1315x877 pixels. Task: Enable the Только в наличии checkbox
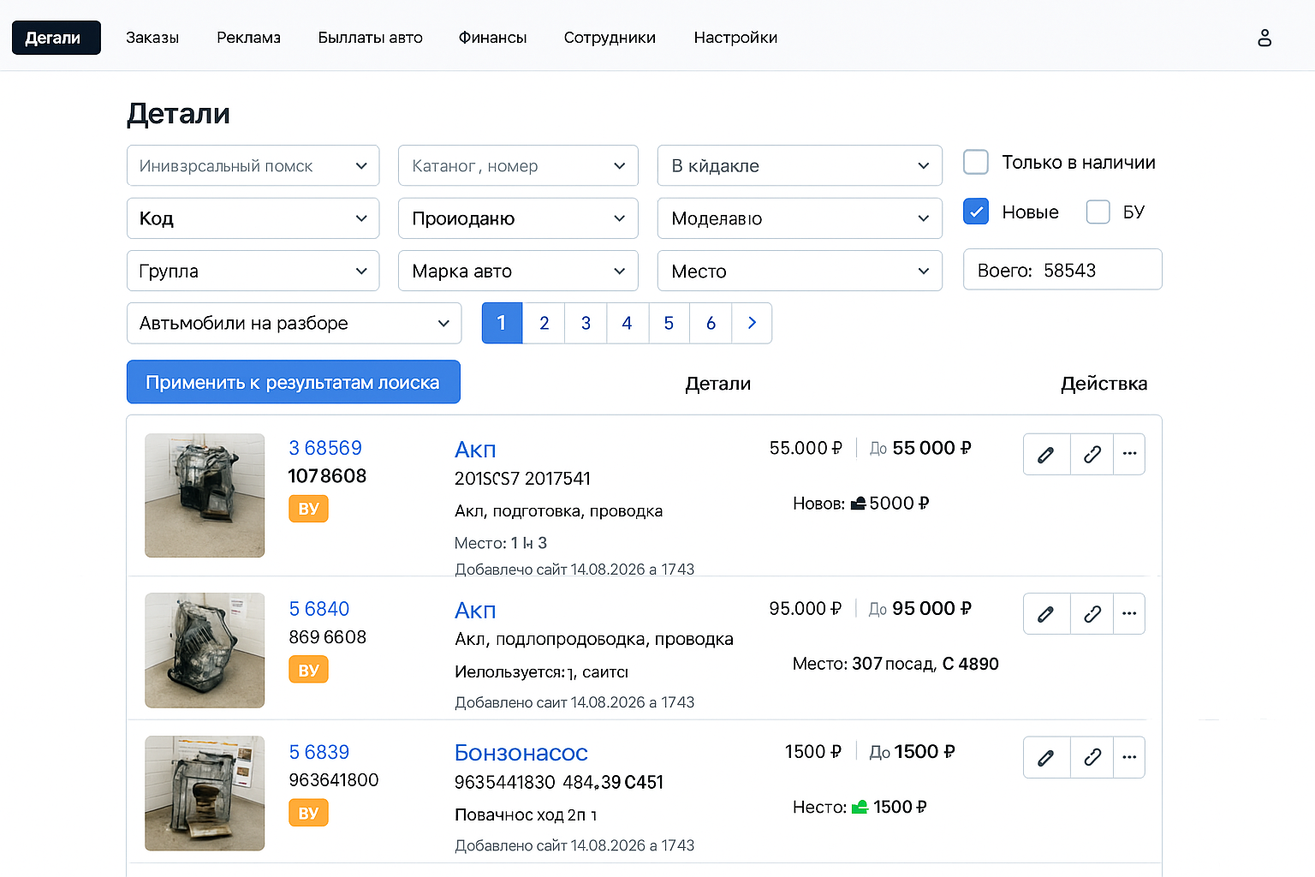(976, 163)
